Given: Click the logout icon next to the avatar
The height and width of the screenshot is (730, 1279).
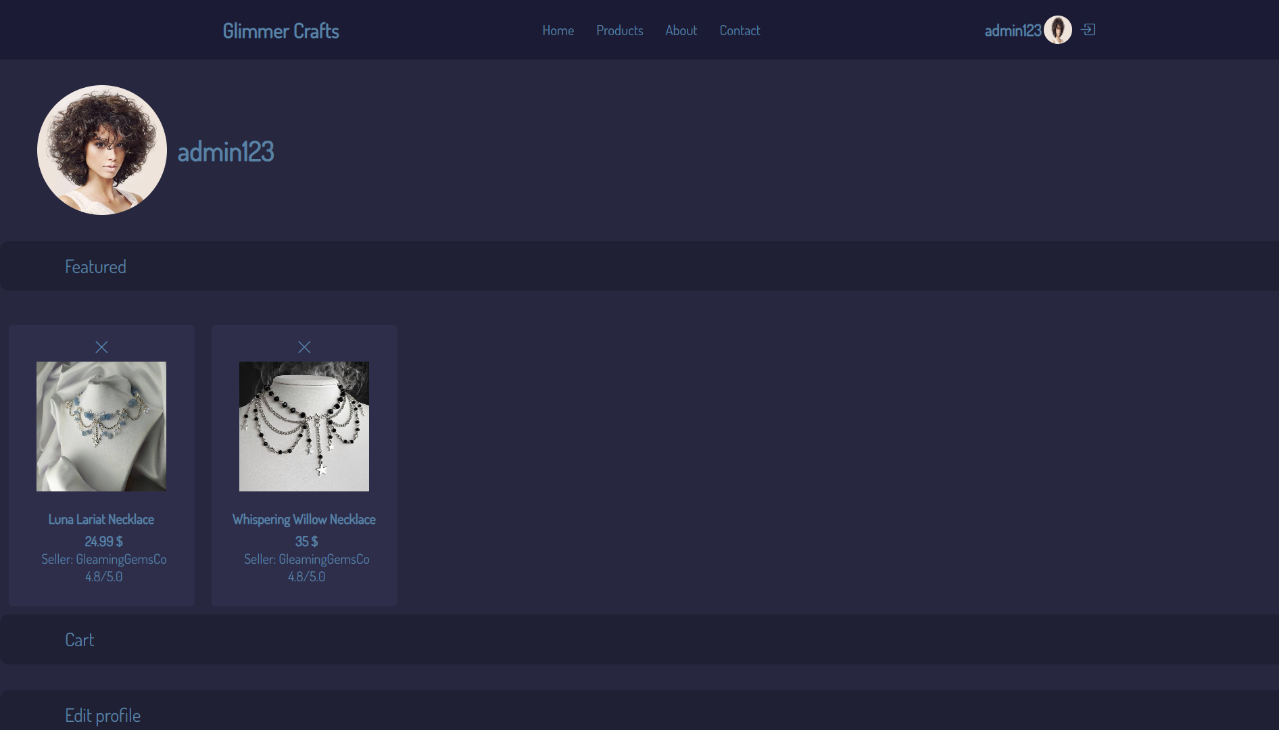Looking at the screenshot, I should 1088,30.
